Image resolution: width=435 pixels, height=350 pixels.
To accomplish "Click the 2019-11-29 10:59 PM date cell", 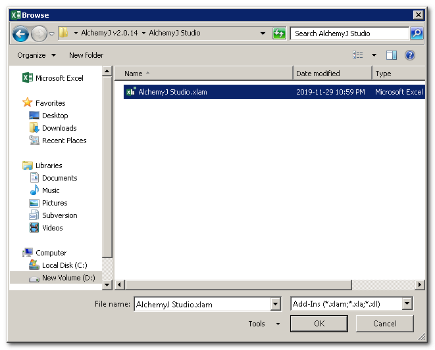I will point(330,92).
